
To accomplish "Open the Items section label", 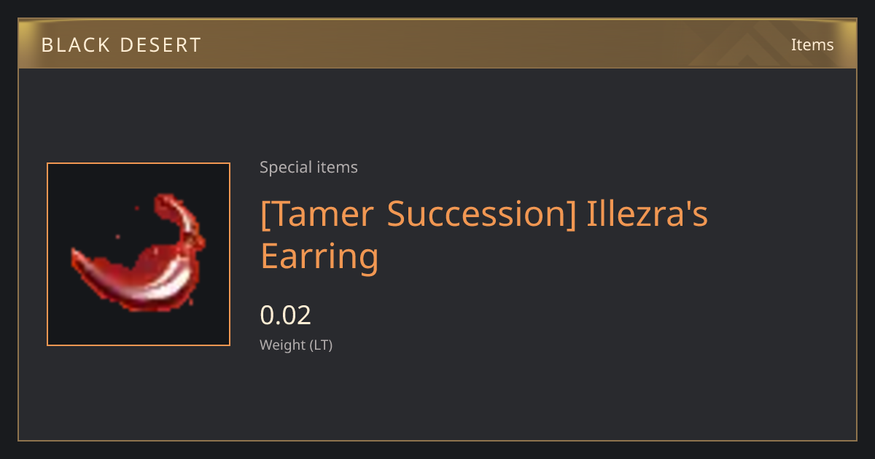I will [x=812, y=44].
